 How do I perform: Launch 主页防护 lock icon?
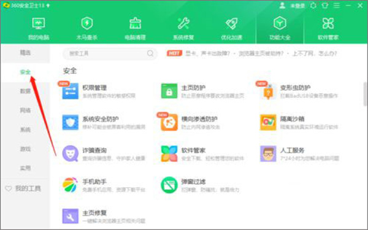click(169, 91)
